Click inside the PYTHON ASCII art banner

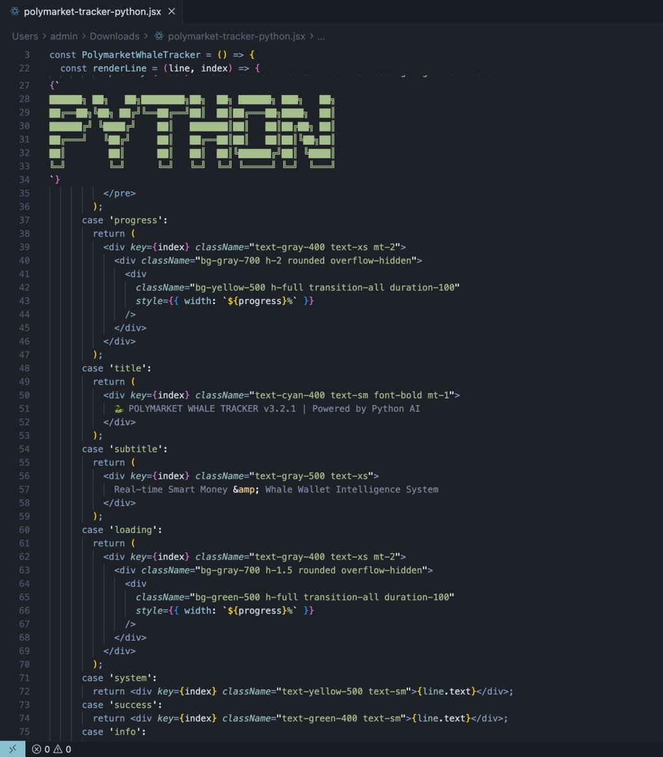tap(191, 132)
